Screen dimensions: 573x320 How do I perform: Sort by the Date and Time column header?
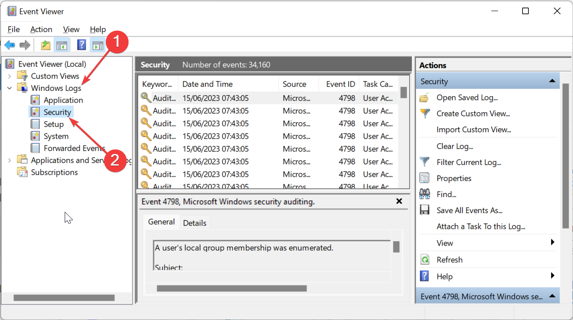click(228, 84)
